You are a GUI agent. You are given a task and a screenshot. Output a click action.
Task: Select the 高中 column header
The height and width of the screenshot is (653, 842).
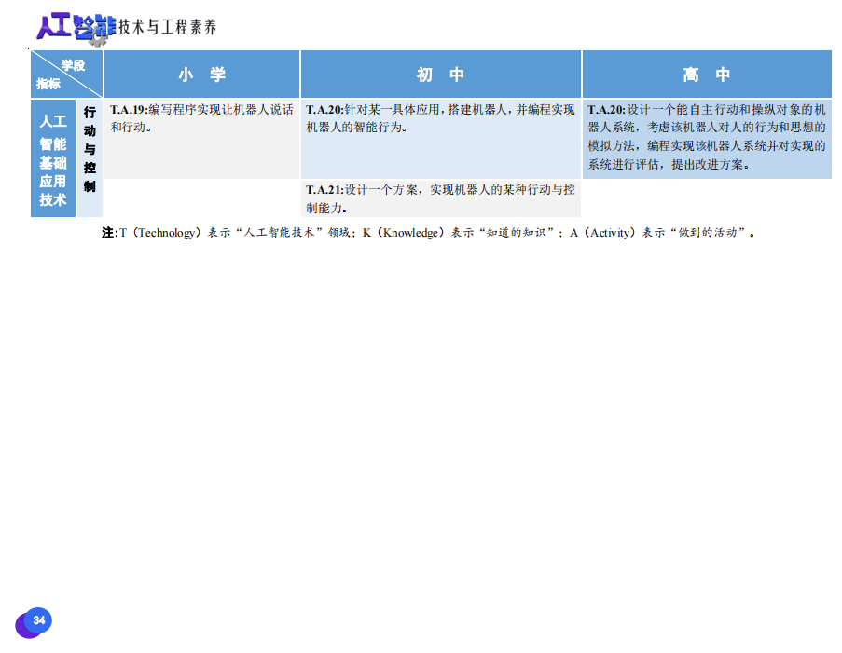point(707,75)
